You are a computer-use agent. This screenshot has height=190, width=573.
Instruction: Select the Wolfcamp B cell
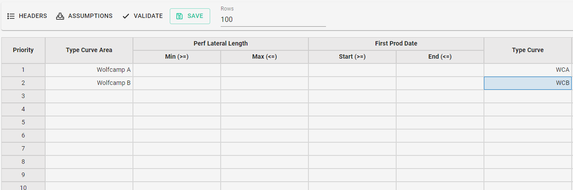tap(89, 83)
